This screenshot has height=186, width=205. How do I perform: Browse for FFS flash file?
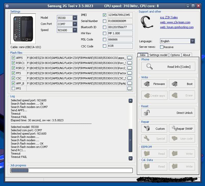pyautogui.click(x=130, y=73)
